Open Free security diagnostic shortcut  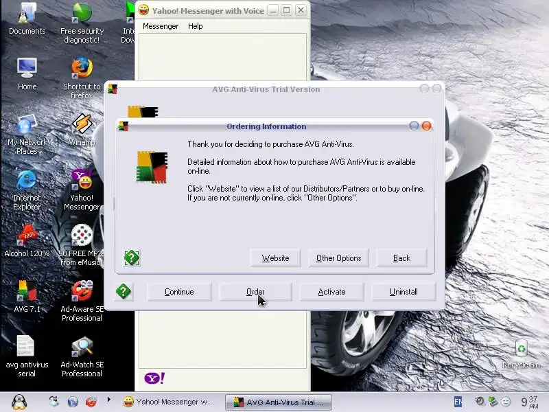click(82, 22)
